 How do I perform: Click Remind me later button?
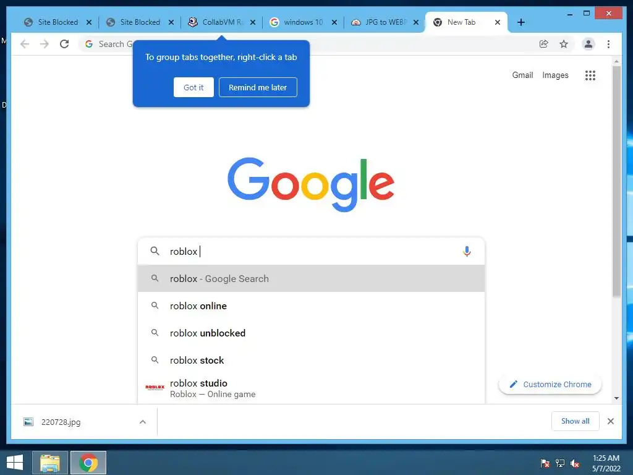tap(258, 87)
